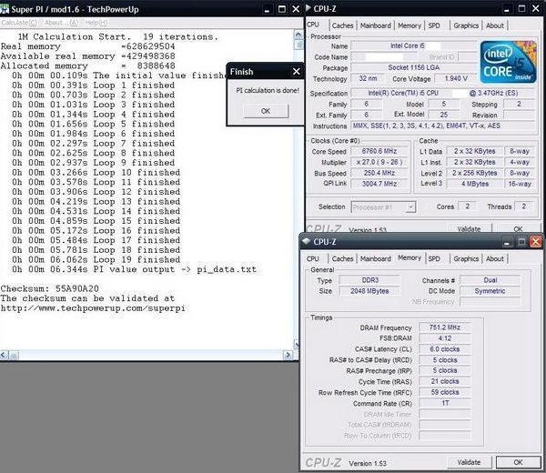Open the Help menu in Super PI
This screenshot has width=546, height=473.
click(x=96, y=23)
